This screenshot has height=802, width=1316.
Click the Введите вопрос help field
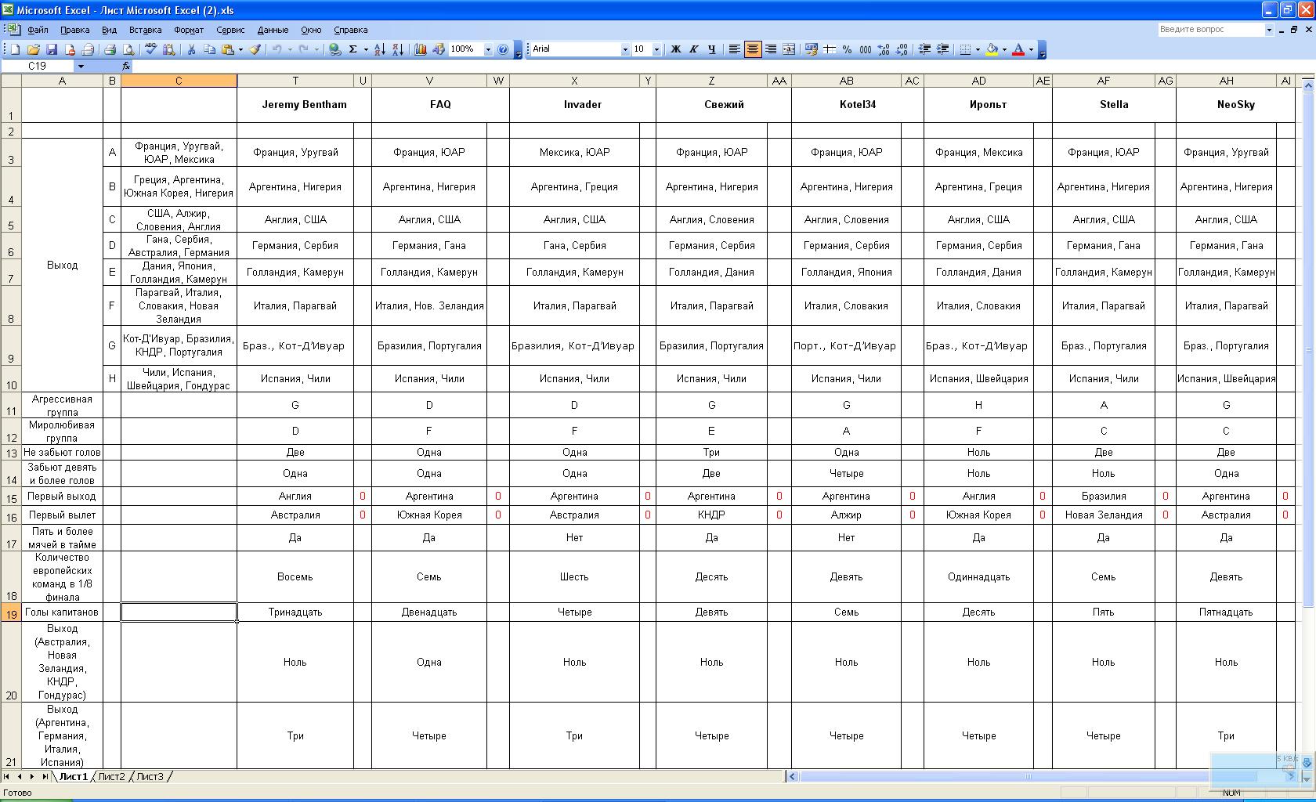pos(1210,30)
